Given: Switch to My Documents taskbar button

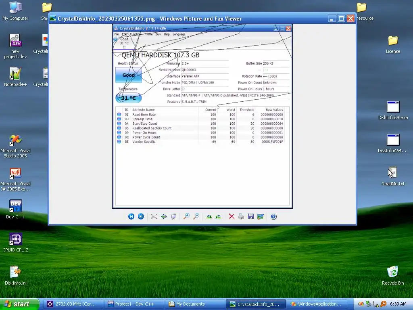Looking at the screenshot, I should tap(195, 304).
